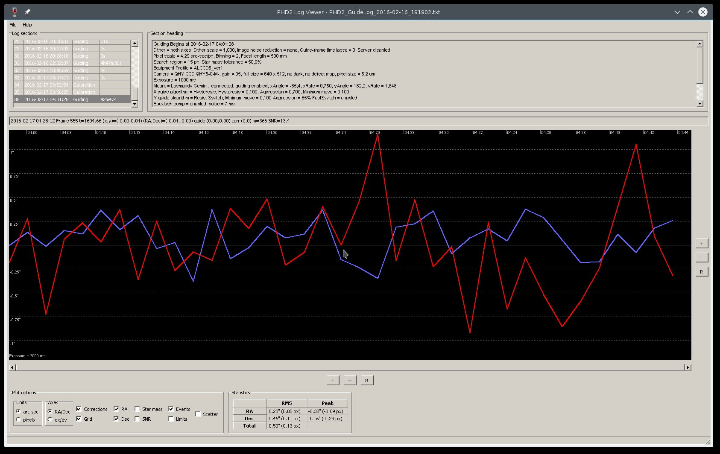
Task: Click the title bar up-chevron maximize icon
Action: click(690, 12)
